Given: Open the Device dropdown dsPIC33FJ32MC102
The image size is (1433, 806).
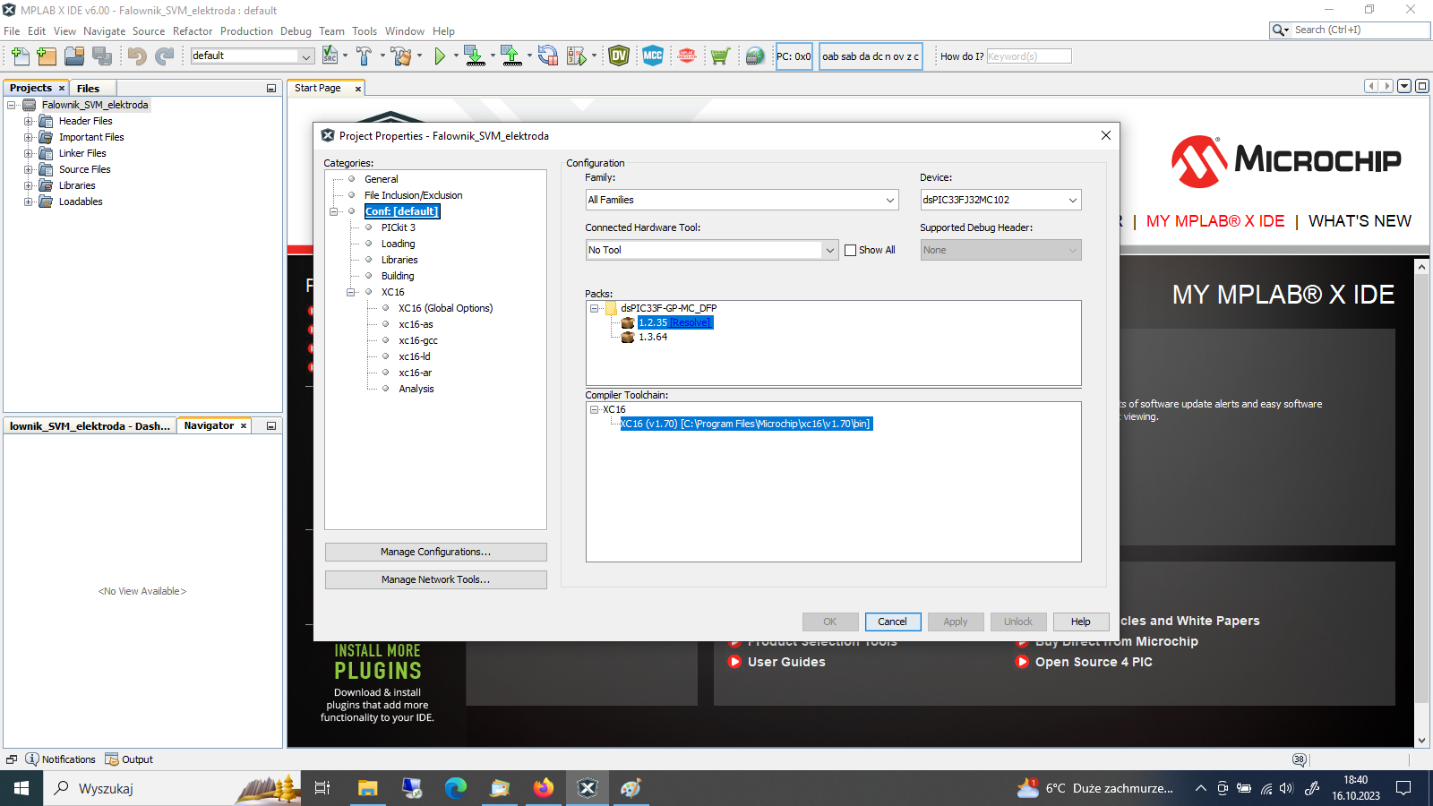Looking at the screenshot, I should (1000, 200).
